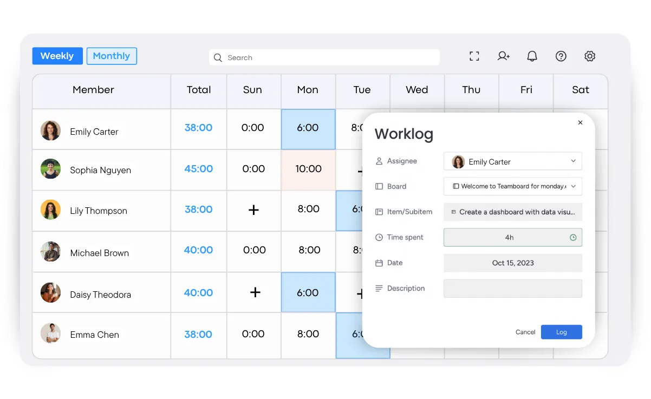Click the clock icon in Time spent field
651x399 pixels.
click(x=573, y=237)
